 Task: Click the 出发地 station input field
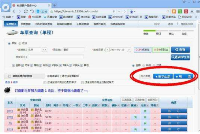coord(35,50)
